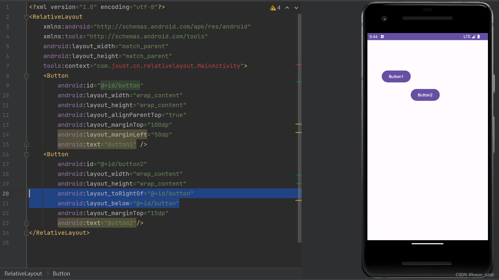Click android:text="Button1" attribute

[97, 145]
